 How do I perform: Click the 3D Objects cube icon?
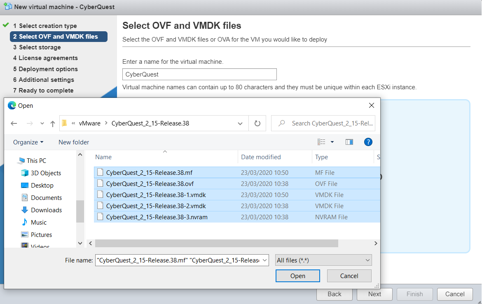(x=25, y=173)
